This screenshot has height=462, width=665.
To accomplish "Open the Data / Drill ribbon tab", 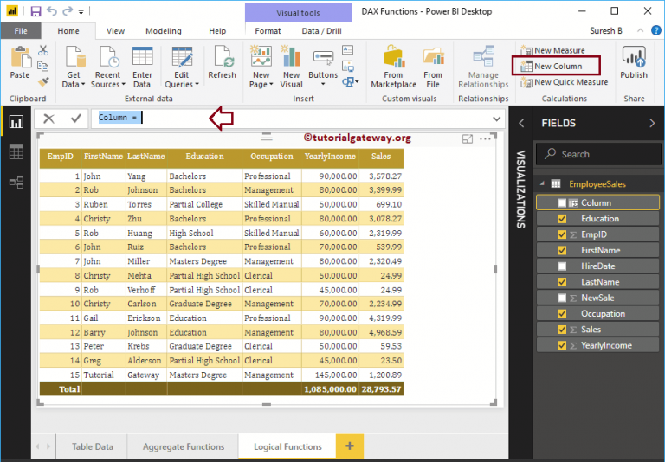I will 321,31.
